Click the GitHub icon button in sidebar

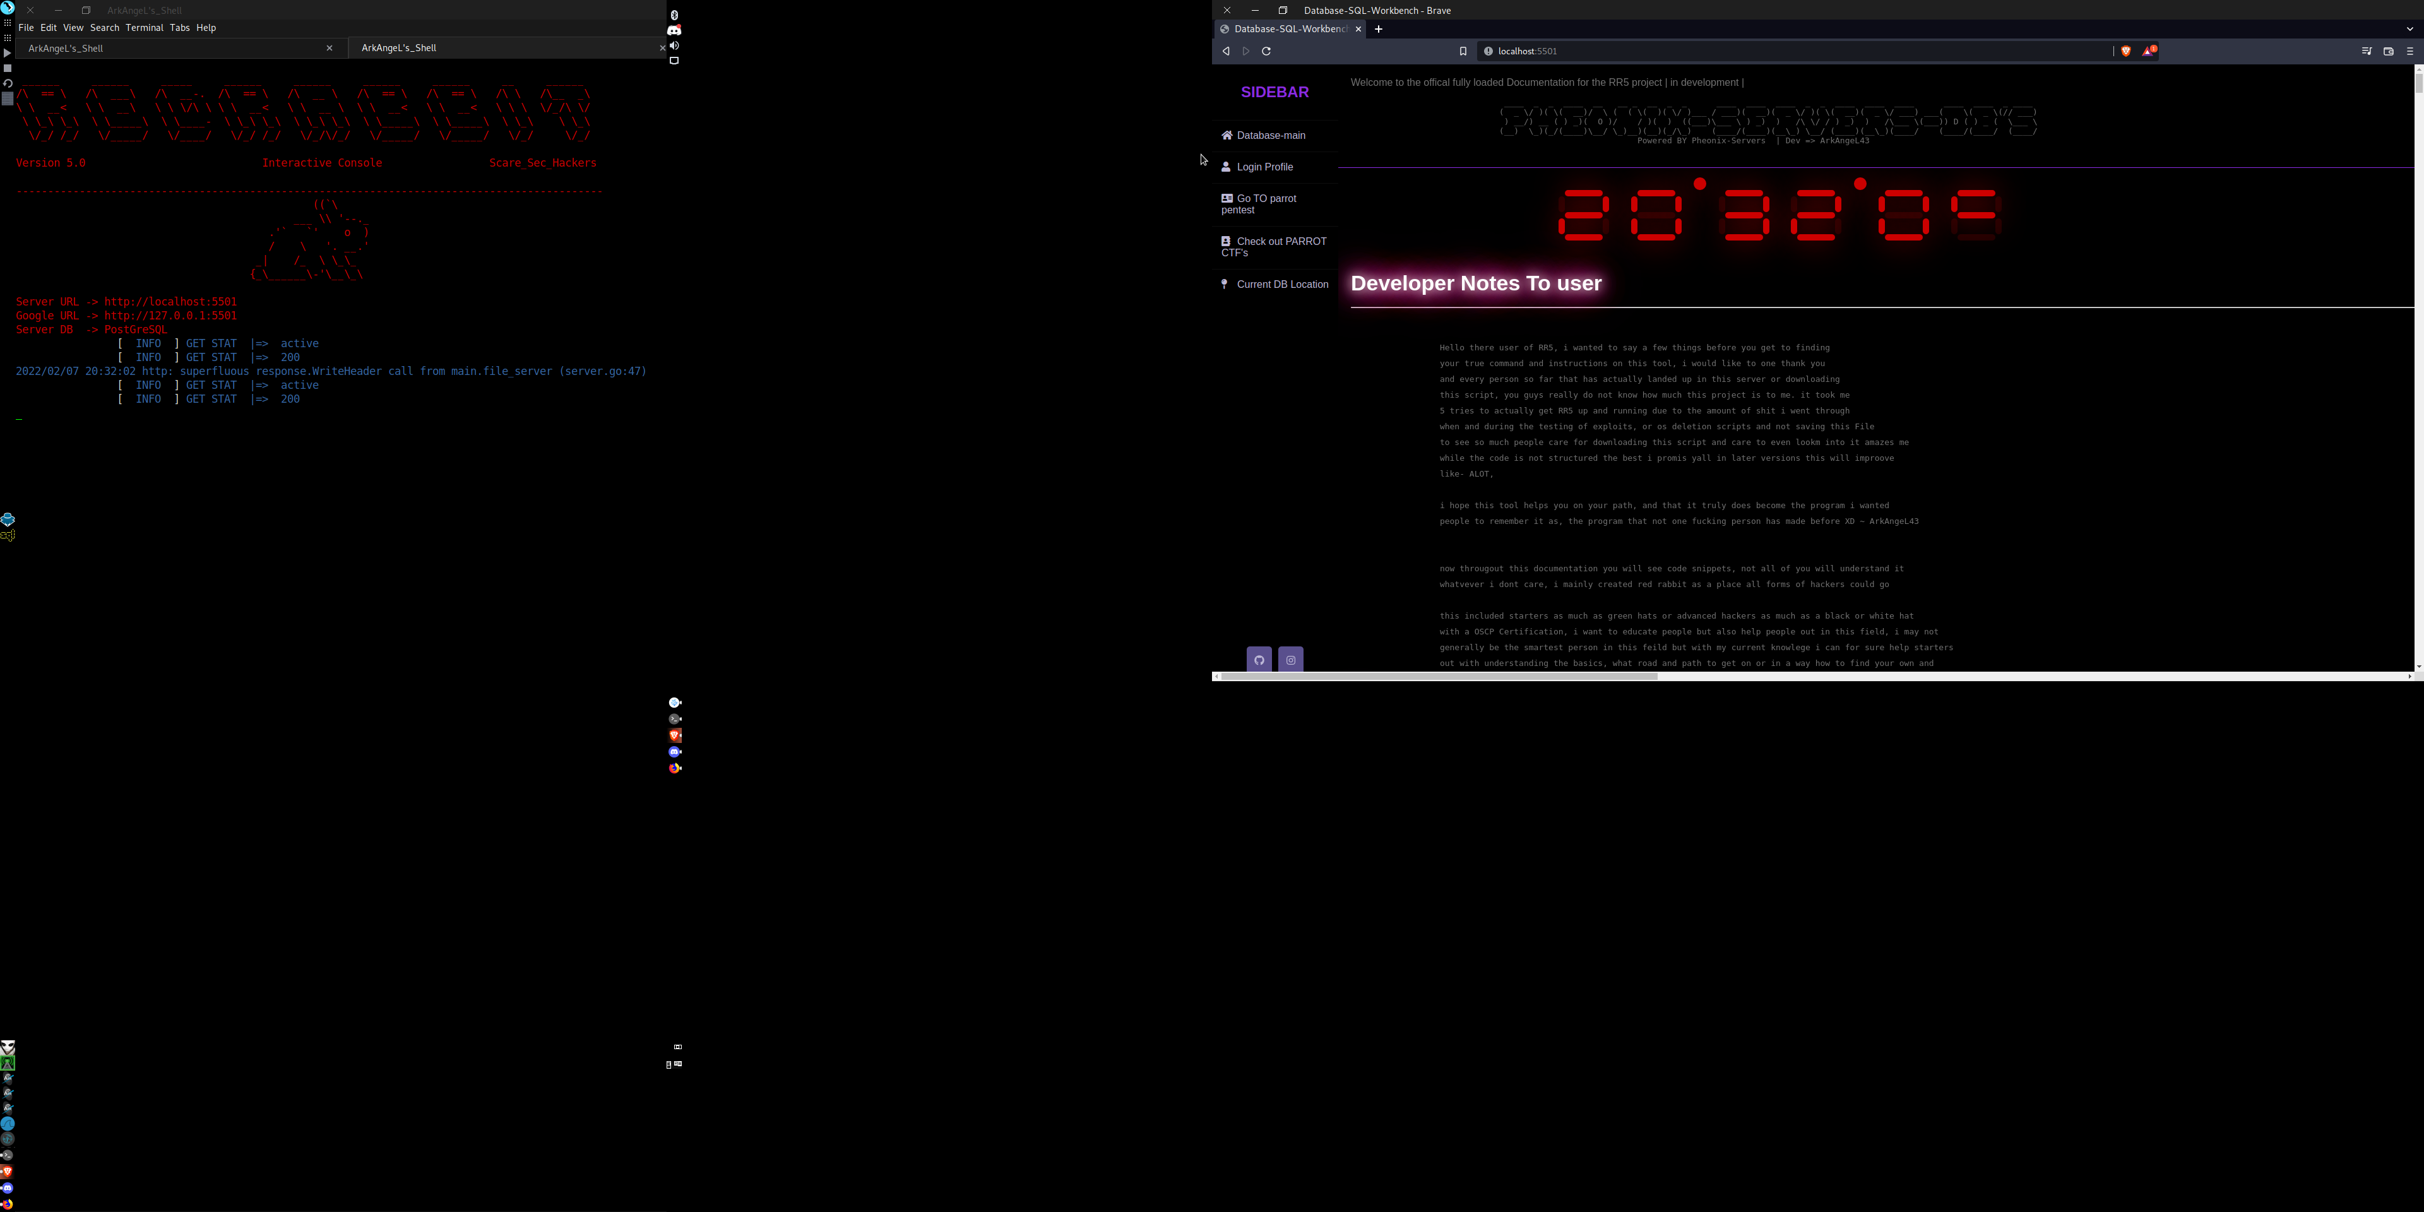tap(1259, 660)
